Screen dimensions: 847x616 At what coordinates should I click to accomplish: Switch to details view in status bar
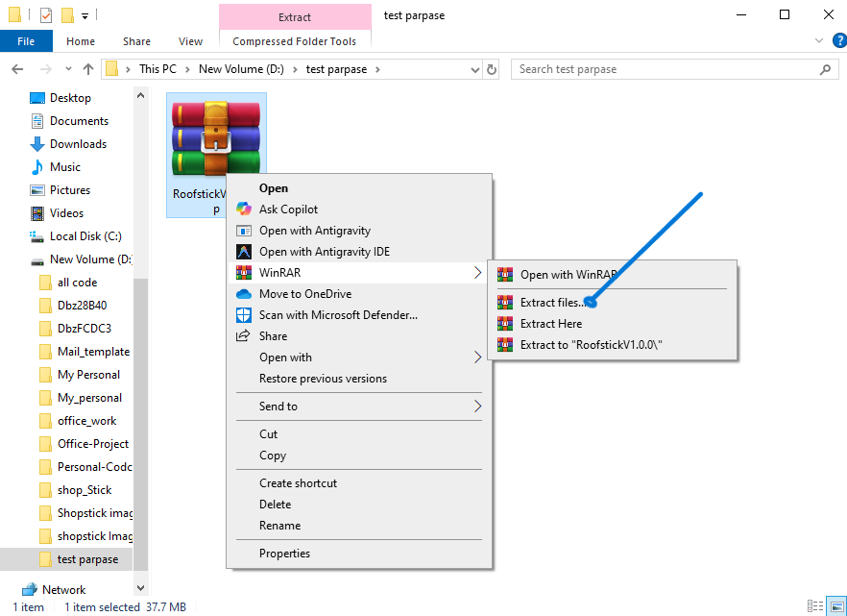point(815,606)
